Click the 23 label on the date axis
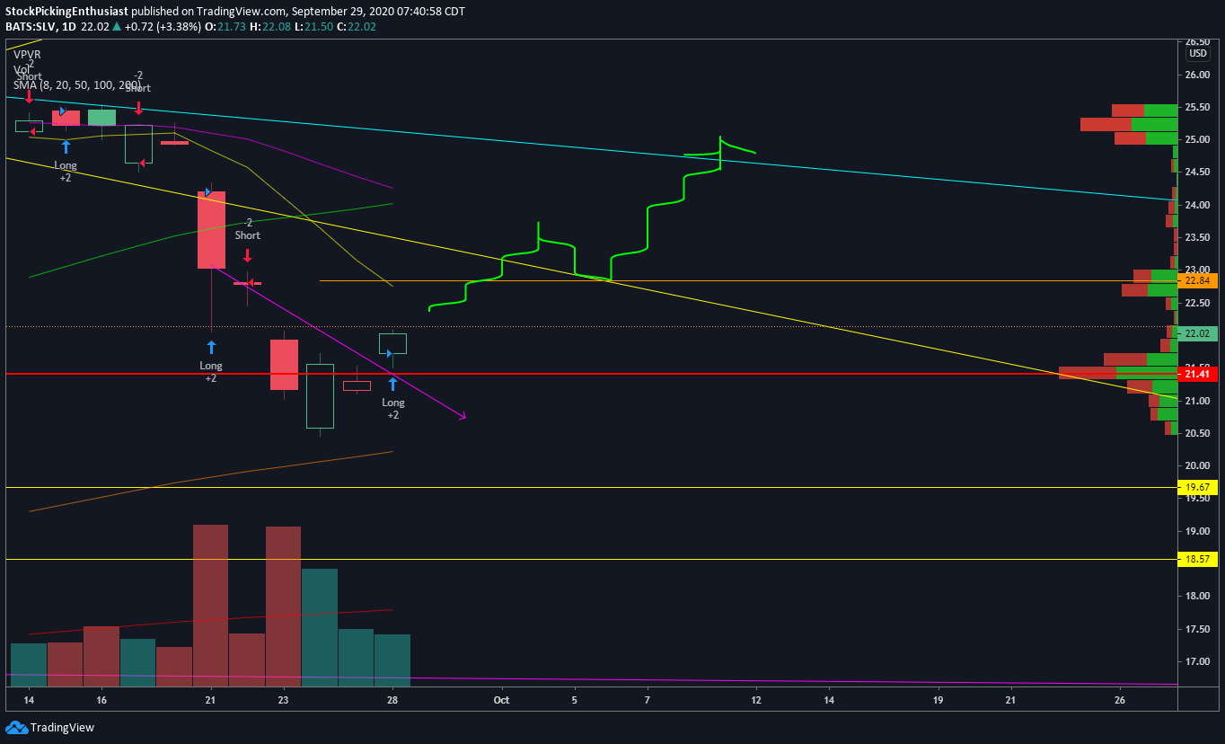The image size is (1225, 744). 284,699
